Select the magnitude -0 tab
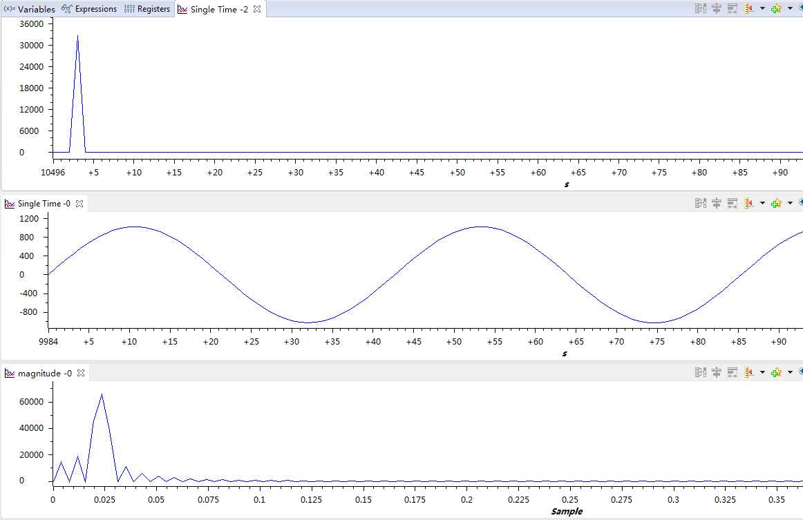Viewport: 803px width, 520px height. pyautogui.click(x=44, y=373)
